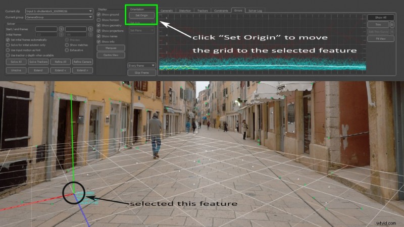The image size is (404, 227).
Task: Click the Refine Camera button
Action: [x=82, y=62]
